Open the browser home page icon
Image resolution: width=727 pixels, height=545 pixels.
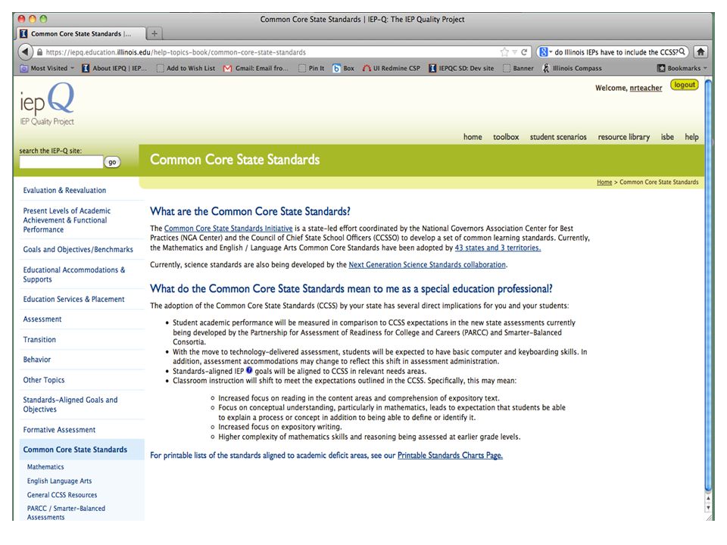(x=701, y=52)
